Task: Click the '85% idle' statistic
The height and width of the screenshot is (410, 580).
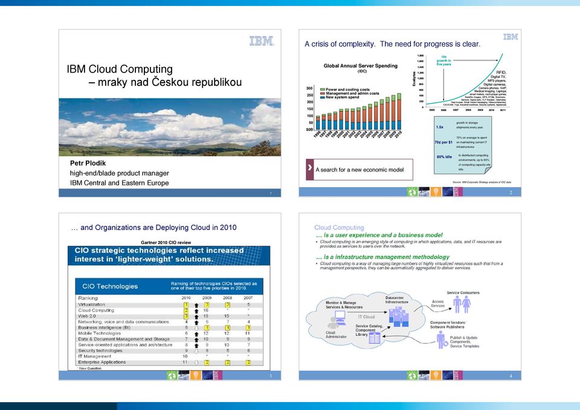Action: tap(444, 157)
